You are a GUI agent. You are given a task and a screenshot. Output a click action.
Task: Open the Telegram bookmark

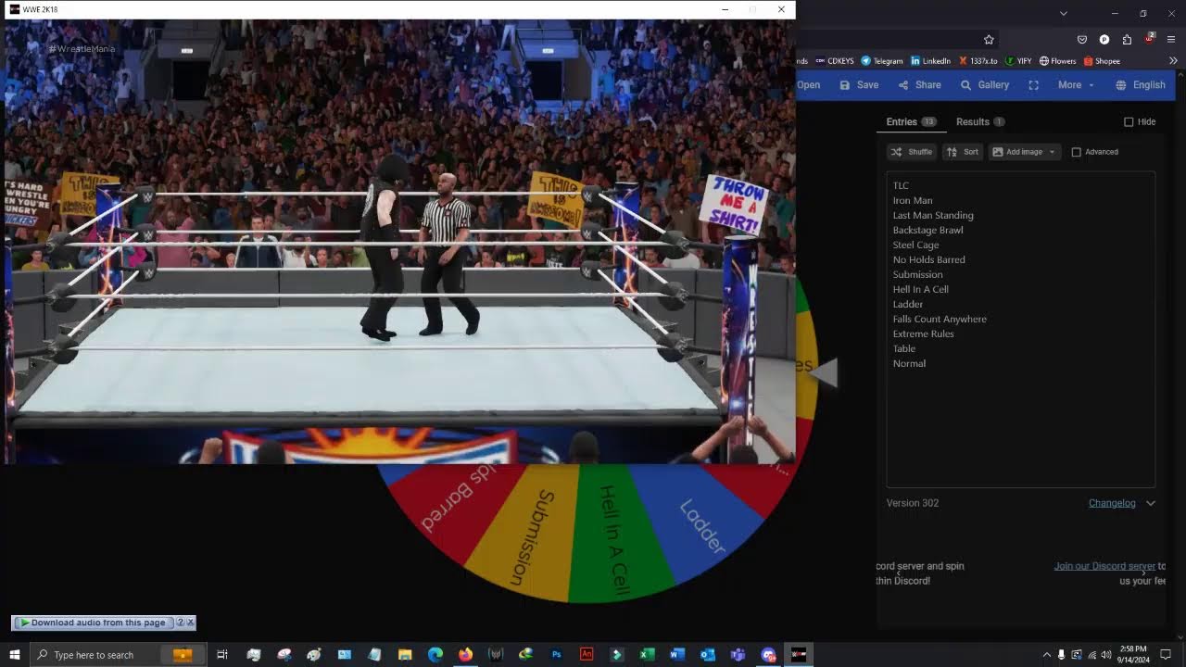882,61
